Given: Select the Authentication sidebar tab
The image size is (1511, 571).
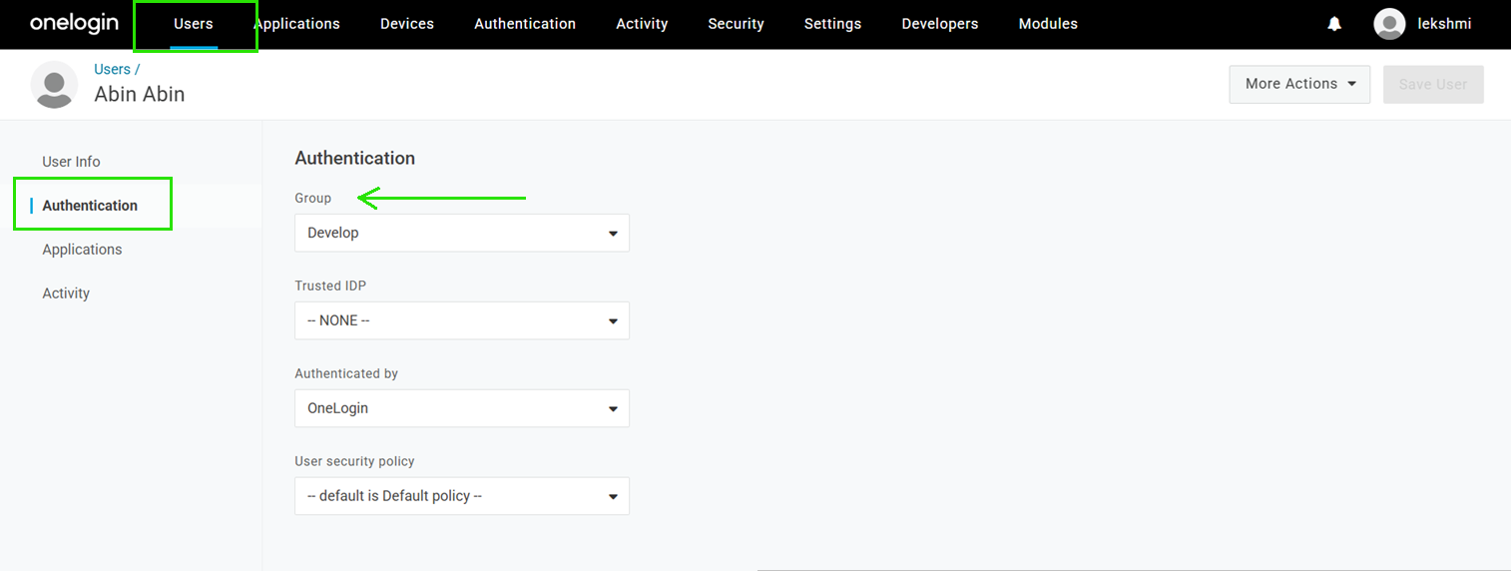Looking at the screenshot, I should click(90, 206).
